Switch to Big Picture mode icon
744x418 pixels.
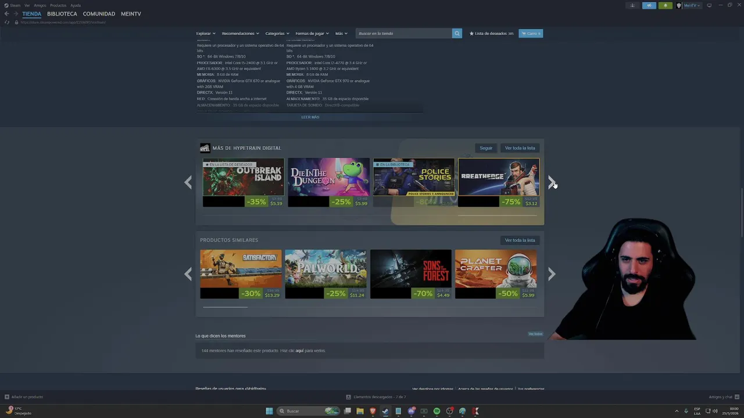click(709, 5)
